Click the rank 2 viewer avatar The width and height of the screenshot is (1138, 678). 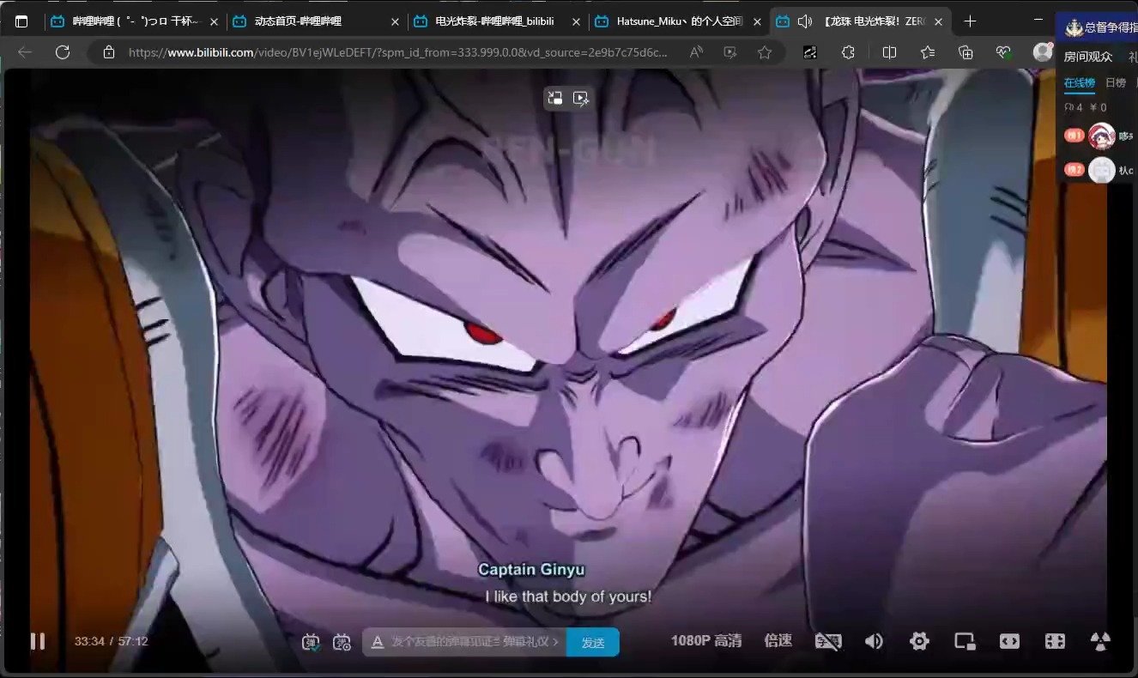(1102, 170)
